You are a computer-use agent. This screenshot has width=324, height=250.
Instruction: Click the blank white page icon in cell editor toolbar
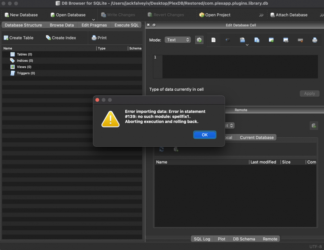coord(214,40)
